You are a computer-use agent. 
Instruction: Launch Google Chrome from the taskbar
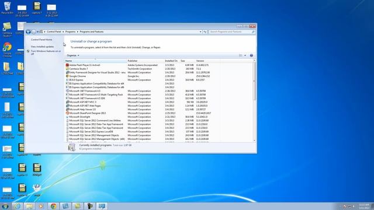pos(53,206)
